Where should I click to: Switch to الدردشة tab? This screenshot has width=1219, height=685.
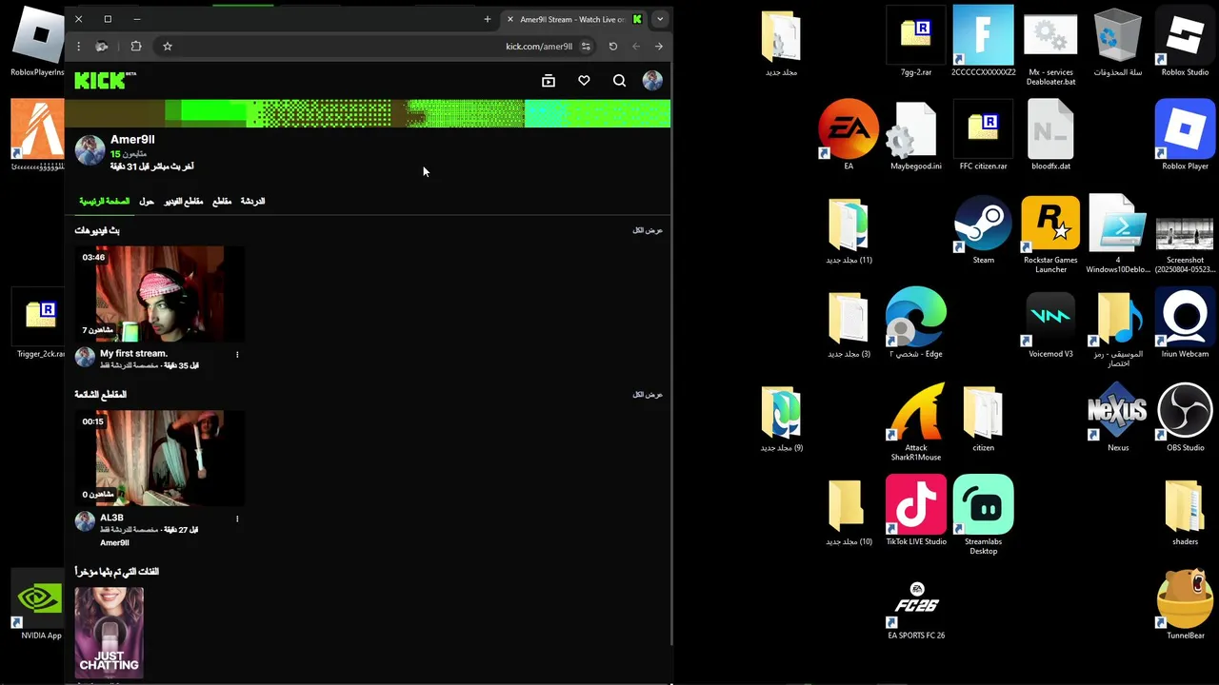pyautogui.click(x=252, y=202)
